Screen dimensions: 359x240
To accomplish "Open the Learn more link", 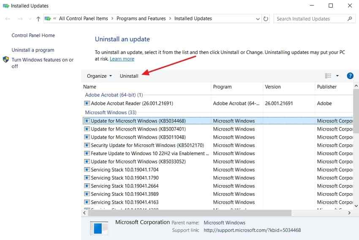I will tap(122, 59).
